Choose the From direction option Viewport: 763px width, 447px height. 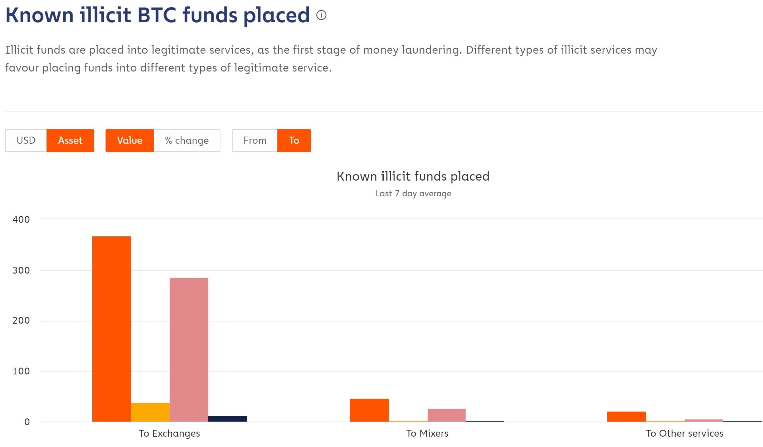[x=255, y=140]
